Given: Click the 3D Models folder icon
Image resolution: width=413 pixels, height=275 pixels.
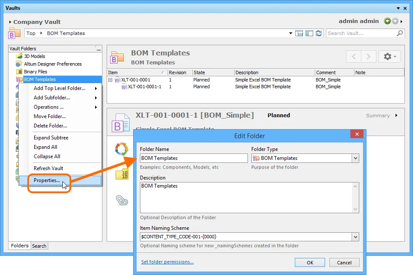Looking at the screenshot, I should (19, 56).
